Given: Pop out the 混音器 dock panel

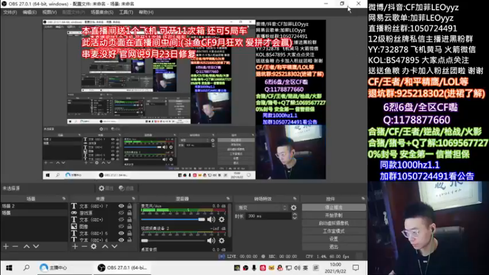Looking at the screenshot, I should click(x=228, y=199).
